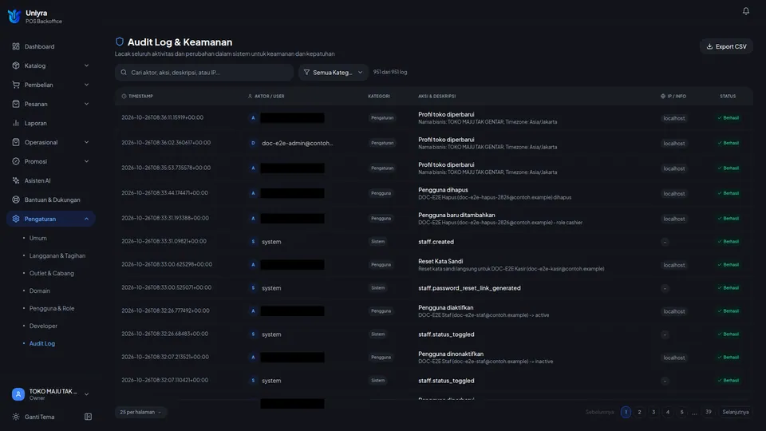This screenshot has height=431, width=766.
Task: Select the Dashboard sidebar icon
Action: [16, 46]
